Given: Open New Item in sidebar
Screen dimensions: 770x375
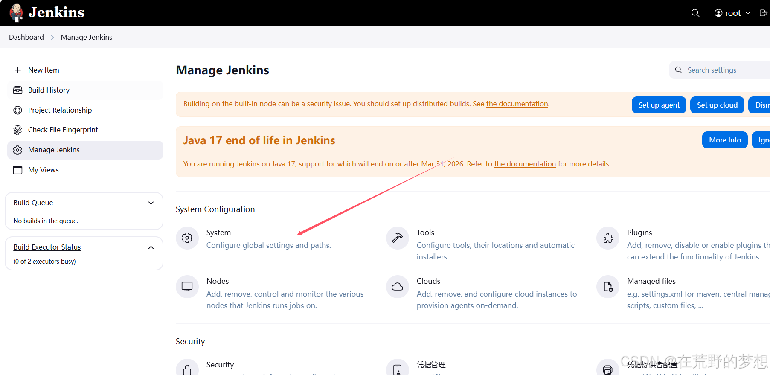Looking at the screenshot, I should (x=85, y=70).
